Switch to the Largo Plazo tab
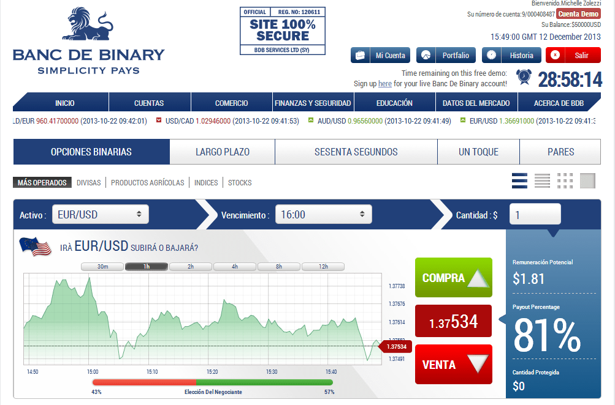 coord(223,152)
